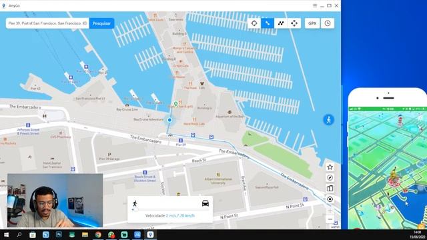Click the Pier 39 transit stop icon
This screenshot has width=427, height=240.
coord(181,141)
